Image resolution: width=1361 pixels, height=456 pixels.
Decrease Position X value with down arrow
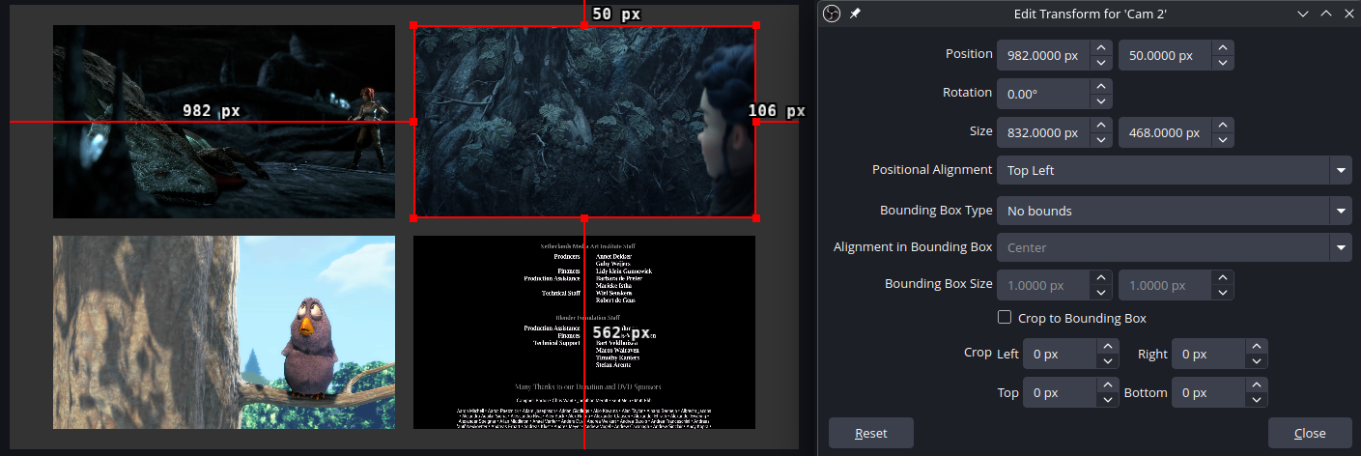pos(1100,62)
